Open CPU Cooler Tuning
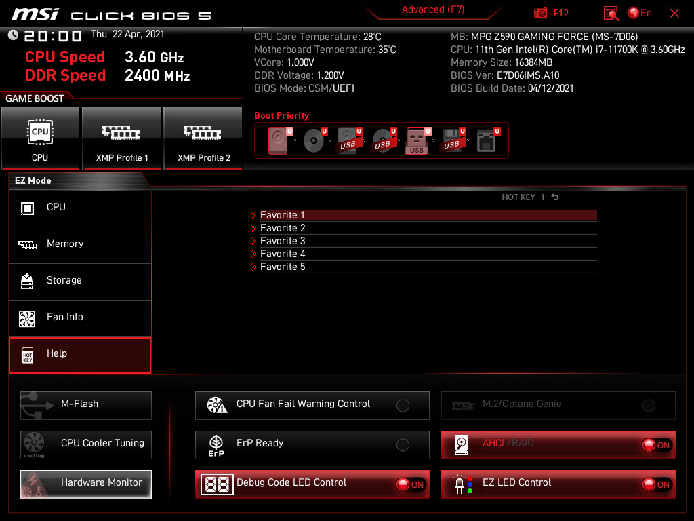 click(x=86, y=445)
